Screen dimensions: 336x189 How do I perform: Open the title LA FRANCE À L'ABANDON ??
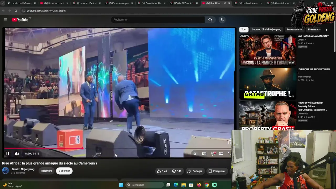point(313,36)
